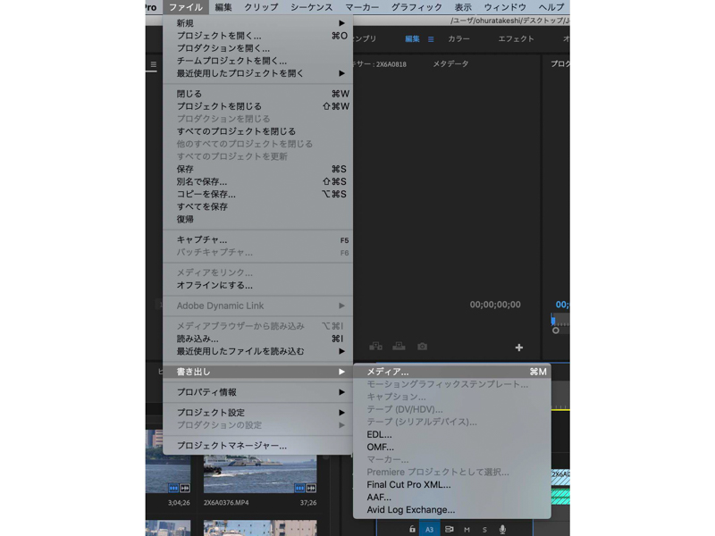This screenshot has height=536, width=715.
Task: Click the Extract icon in the Program monitor
Action: pyautogui.click(x=399, y=347)
